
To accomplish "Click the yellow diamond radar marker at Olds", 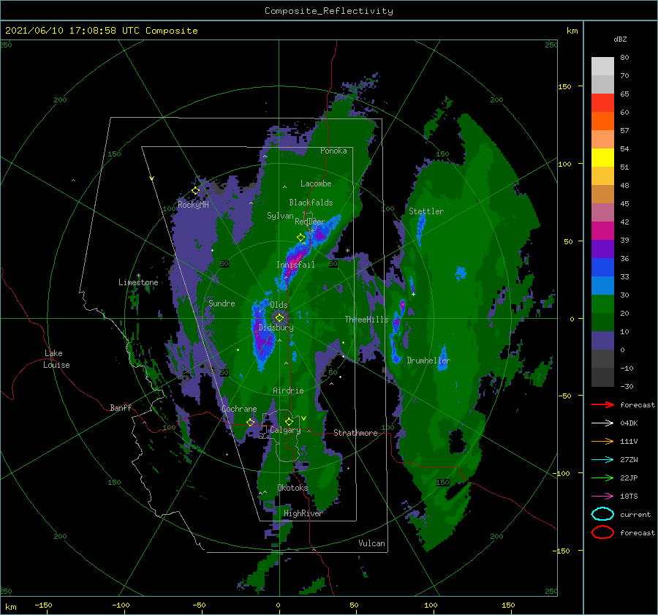I will 279,318.
